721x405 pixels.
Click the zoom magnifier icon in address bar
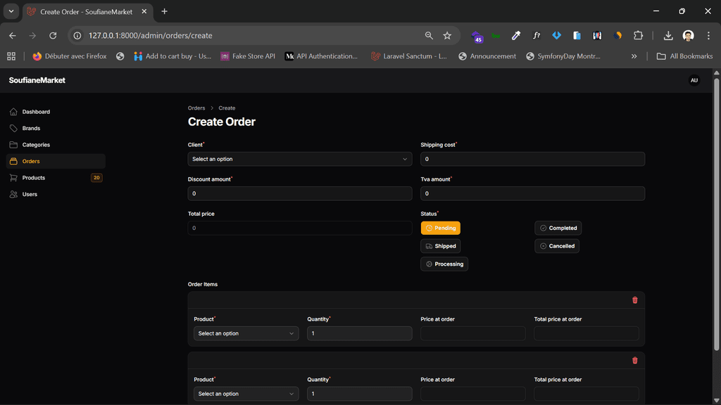pos(429,35)
